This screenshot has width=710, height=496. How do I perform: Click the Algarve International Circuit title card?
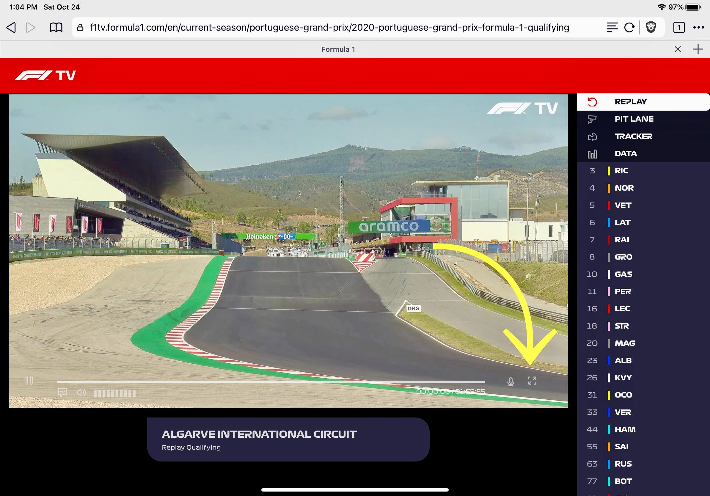(288, 440)
